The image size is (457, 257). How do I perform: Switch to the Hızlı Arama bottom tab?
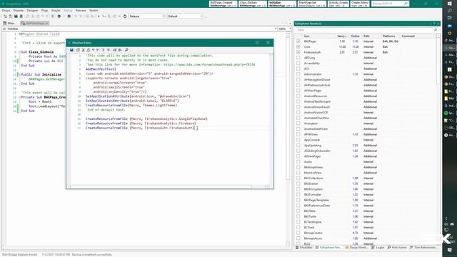pos(397,248)
